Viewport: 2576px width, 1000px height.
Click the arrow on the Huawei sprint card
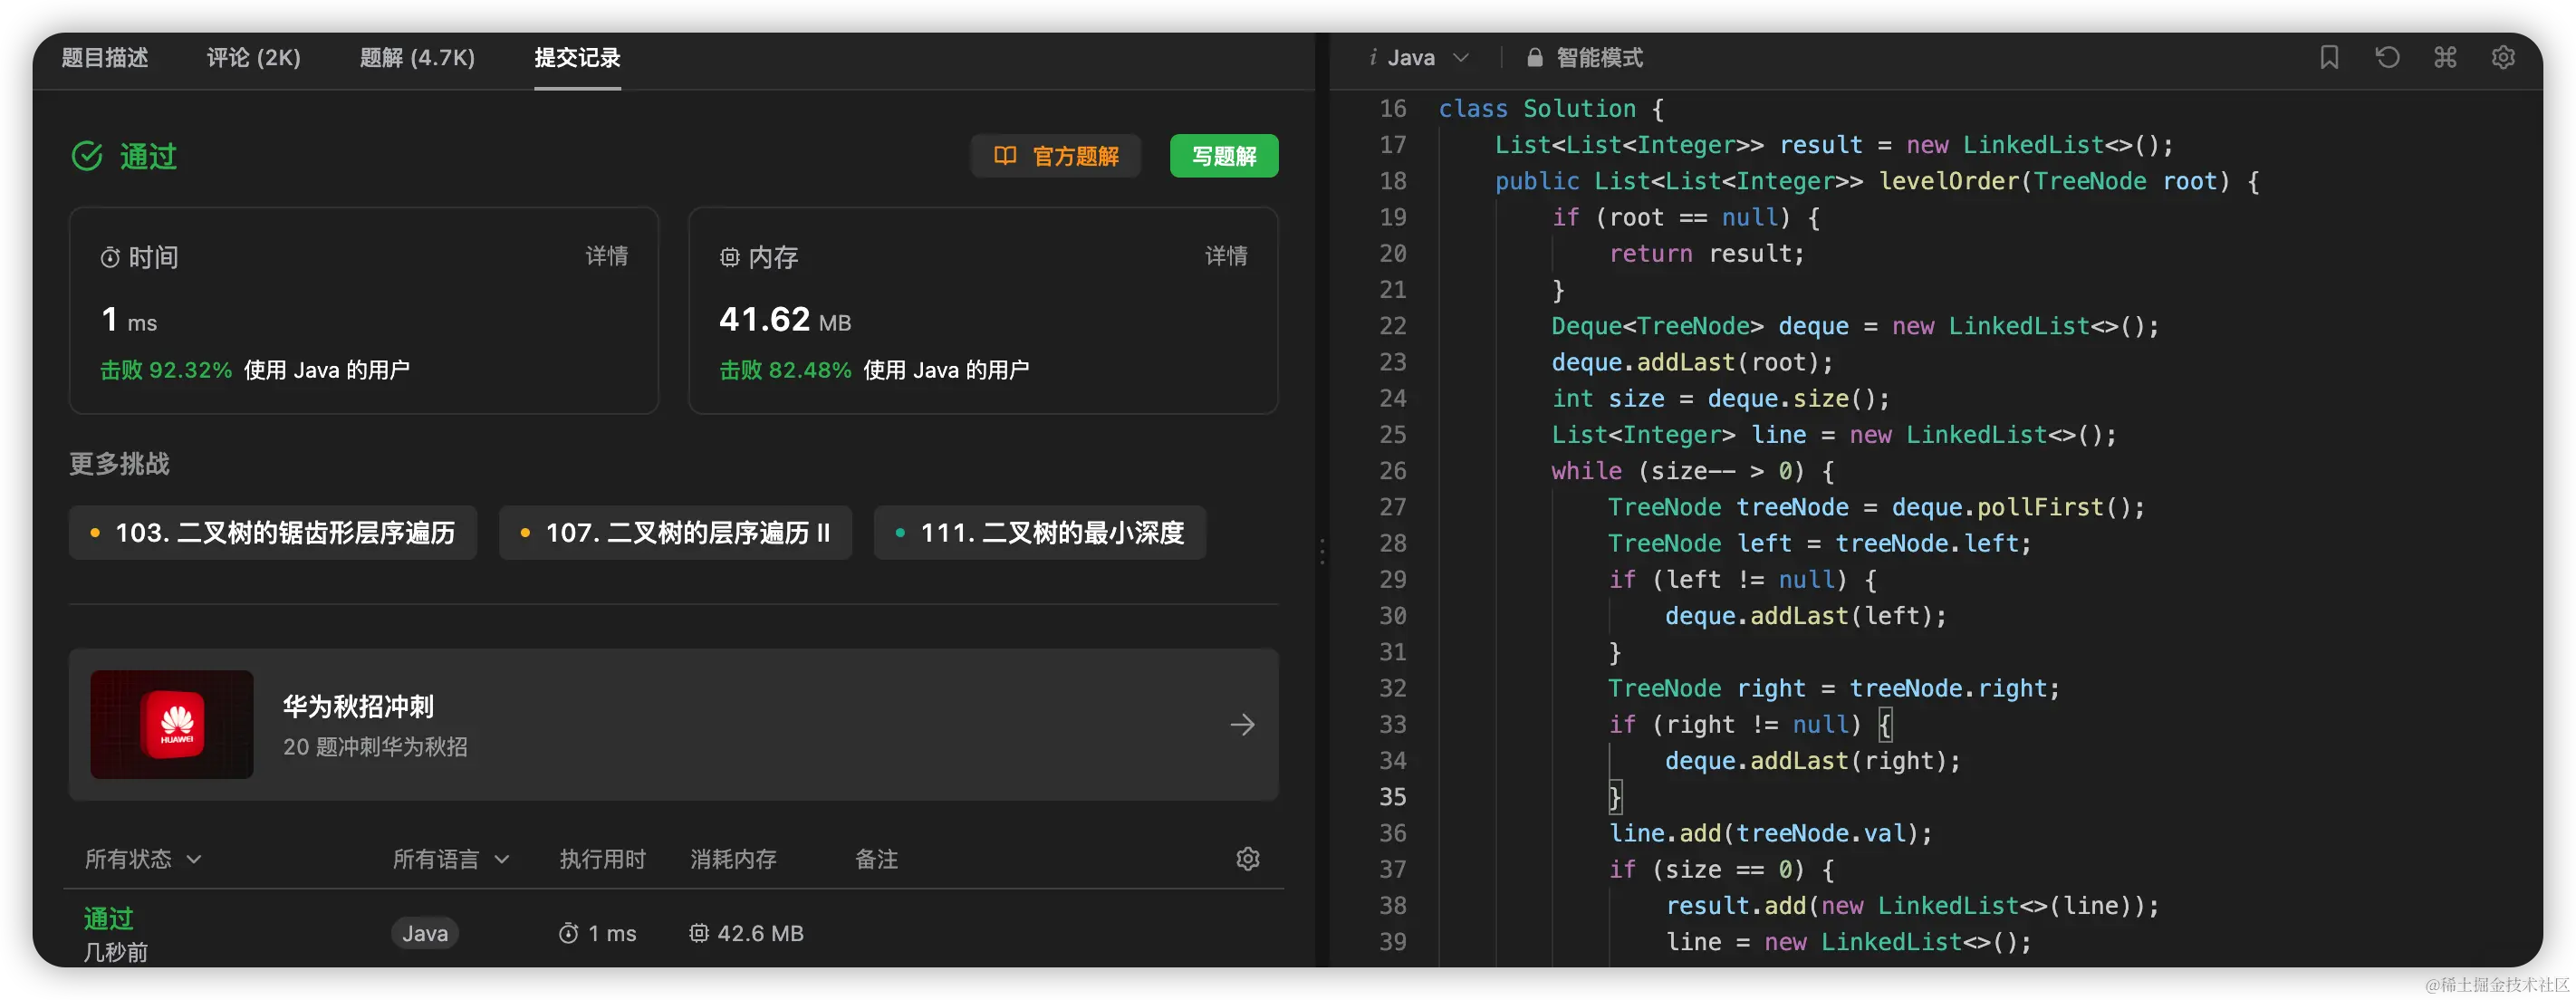(1242, 725)
